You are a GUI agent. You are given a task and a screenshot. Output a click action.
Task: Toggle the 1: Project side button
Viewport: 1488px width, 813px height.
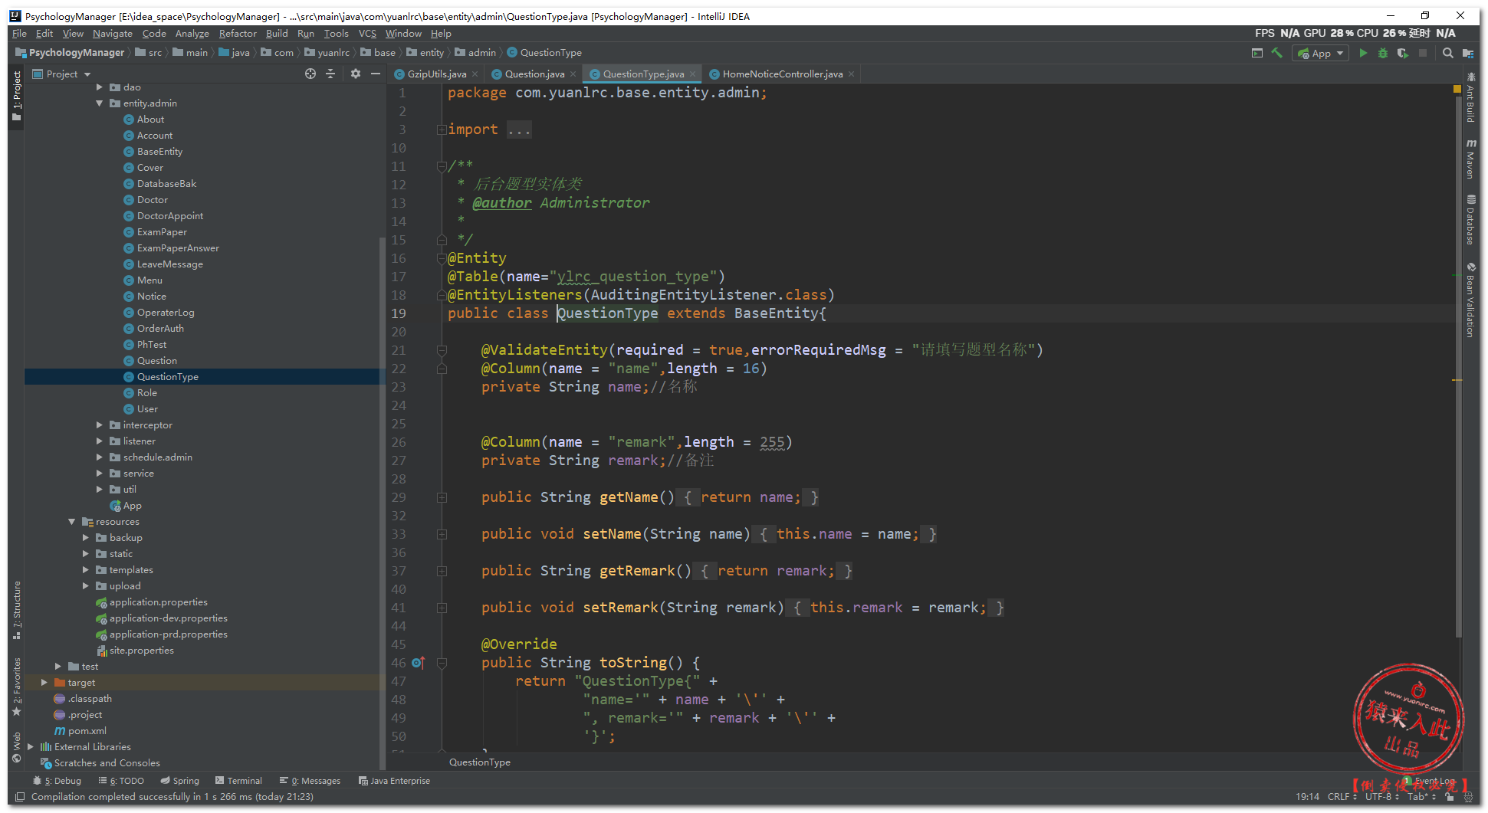[x=17, y=95]
